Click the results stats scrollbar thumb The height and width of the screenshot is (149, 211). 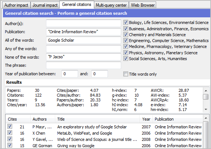click(x=206, y=97)
